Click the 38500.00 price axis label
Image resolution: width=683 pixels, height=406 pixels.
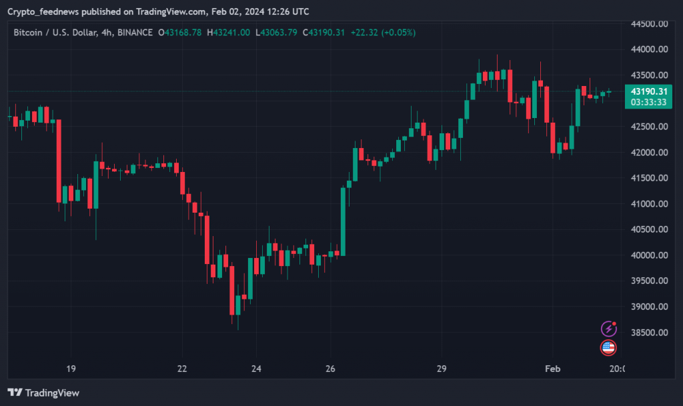pyautogui.click(x=650, y=333)
